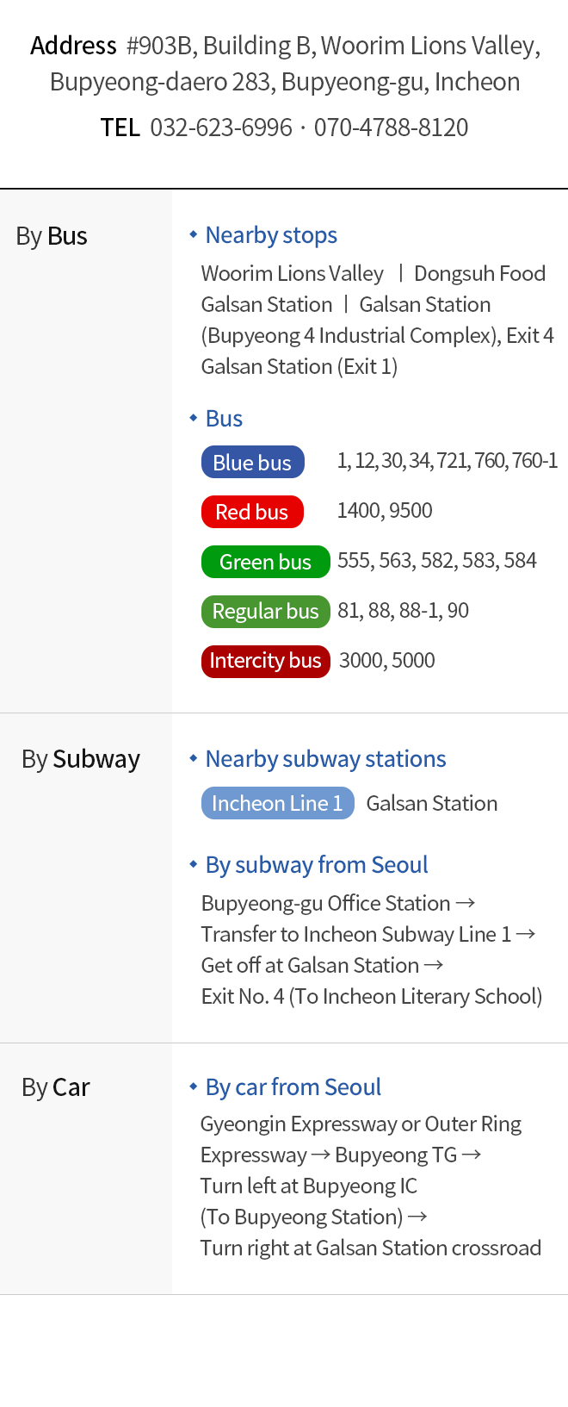The width and height of the screenshot is (568, 1407).
Task: Click the diamond bullet beside Bus heading
Action: 194,418
